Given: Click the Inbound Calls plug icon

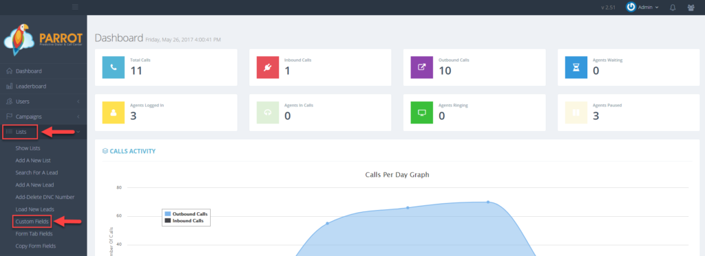Looking at the screenshot, I should coord(268,67).
